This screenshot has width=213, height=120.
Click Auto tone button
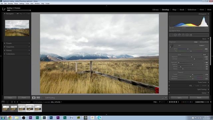(204, 55)
